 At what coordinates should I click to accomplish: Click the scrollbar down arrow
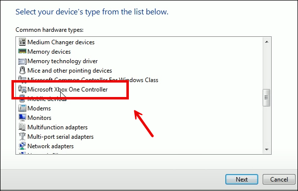click(x=267, y=150)
